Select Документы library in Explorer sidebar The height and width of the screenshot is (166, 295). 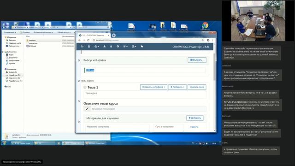(12, 58)
